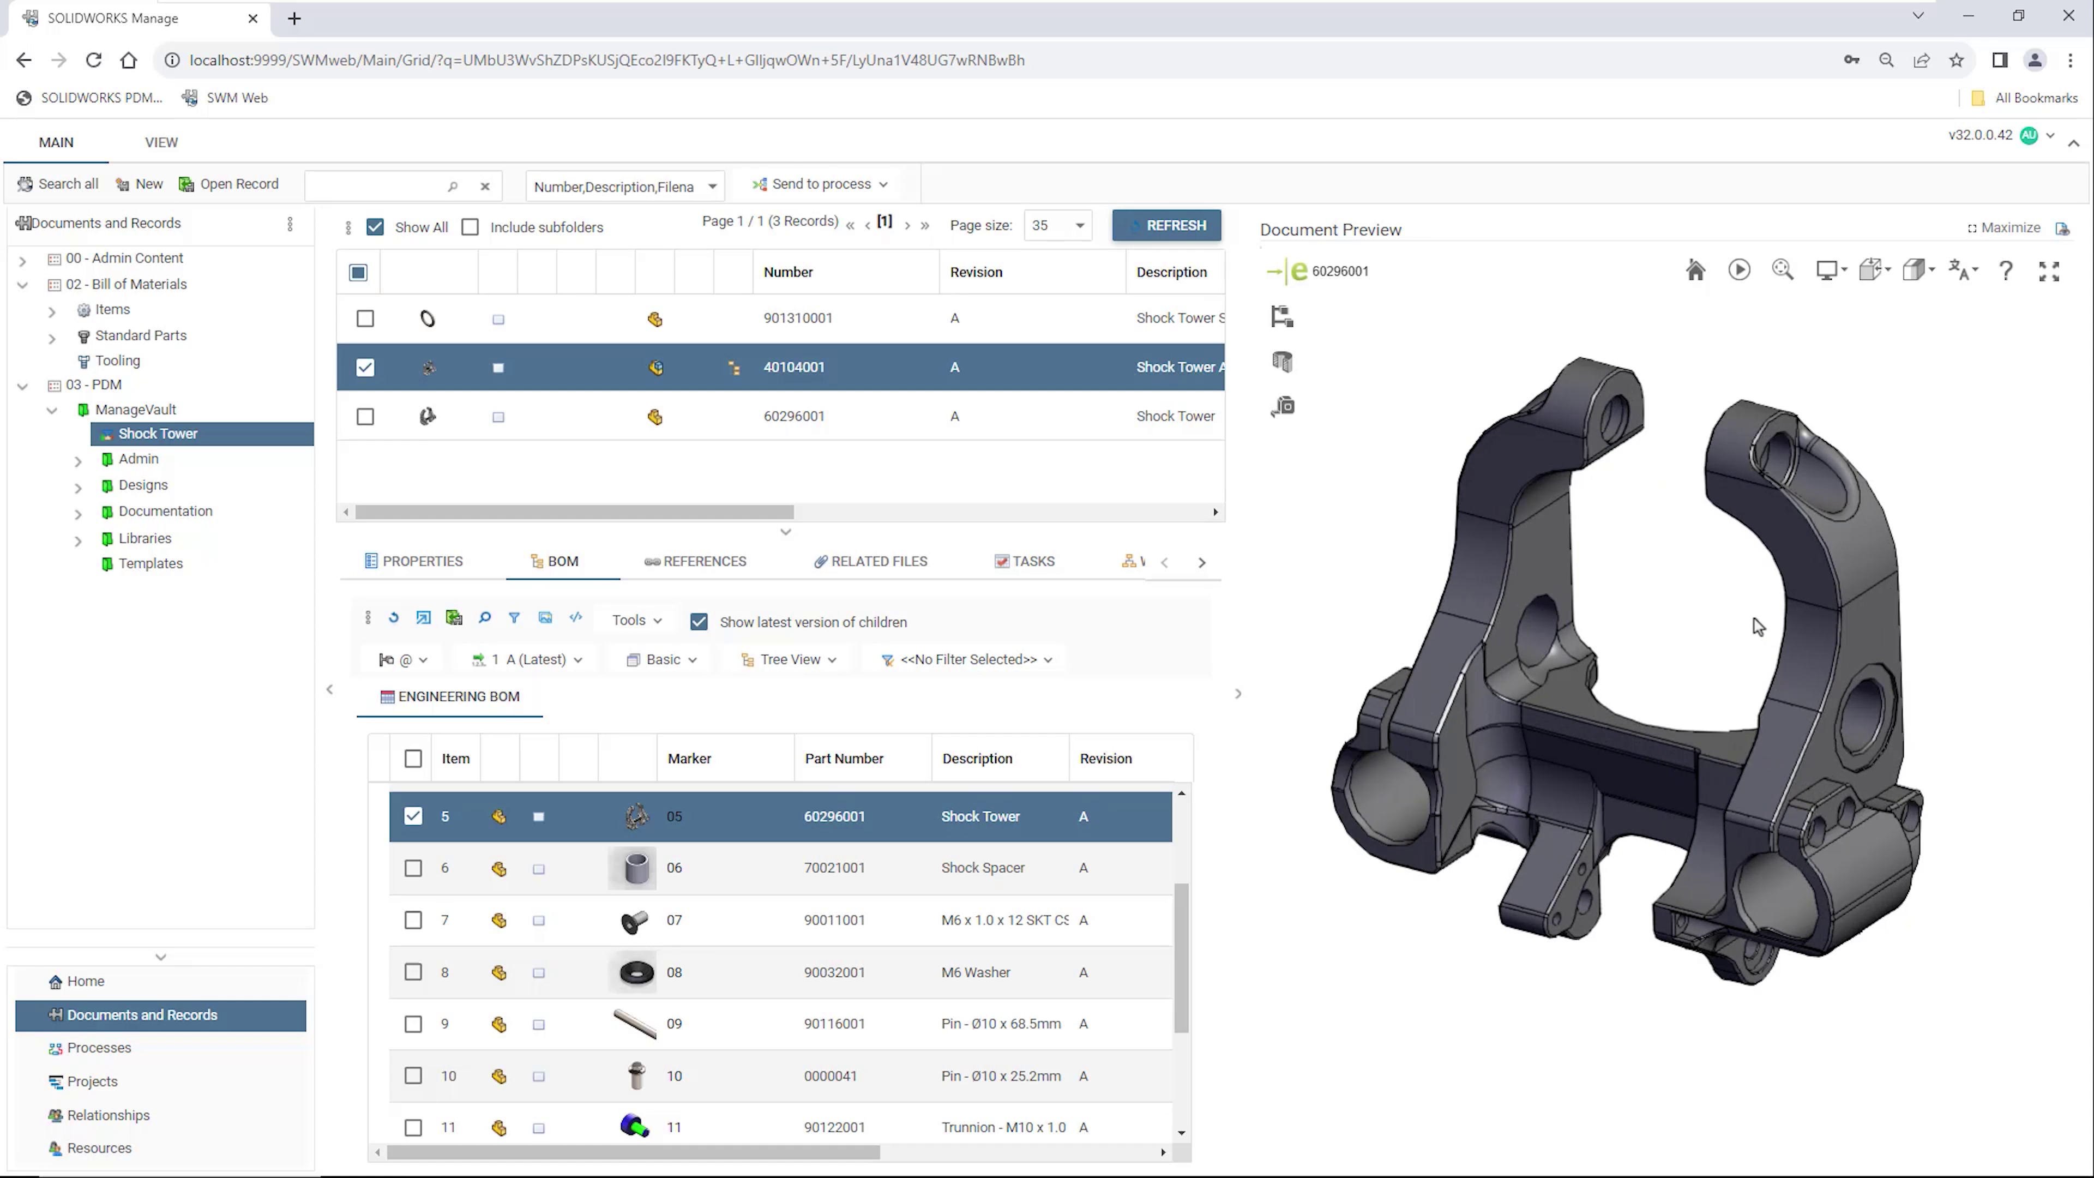Enable Include subfolders
This screenshot has width=2094, height=1178.
470,227
